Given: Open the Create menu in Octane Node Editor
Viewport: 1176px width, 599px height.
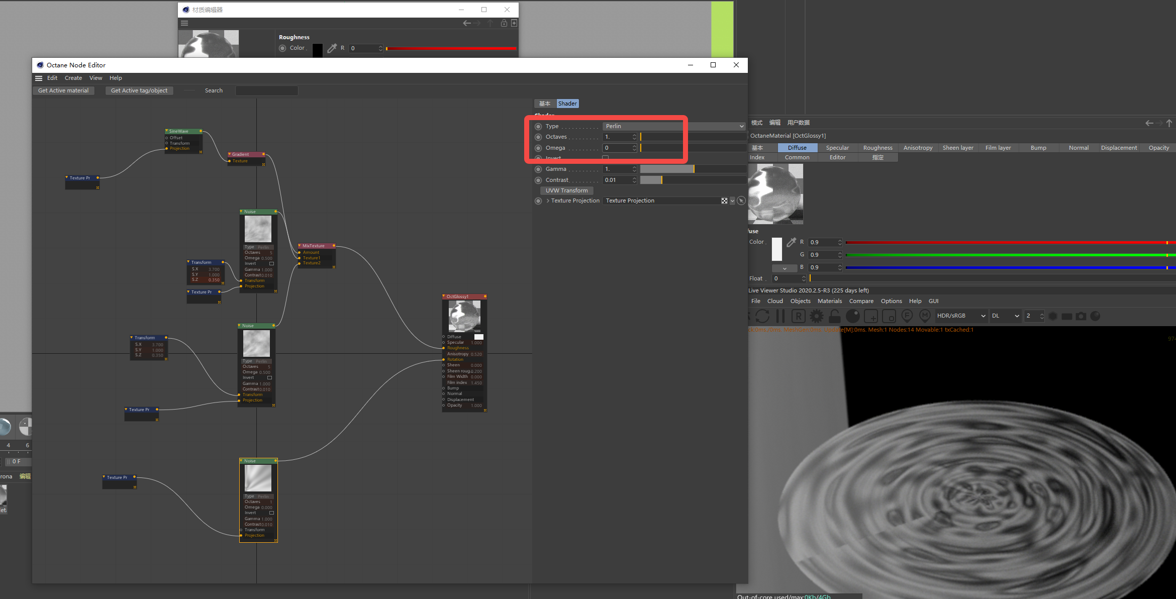Looking at the screenshot, I should tap(73, 78).
